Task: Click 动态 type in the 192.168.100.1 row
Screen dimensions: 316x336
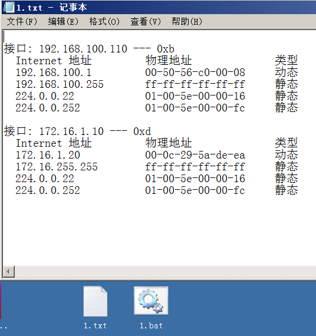Action: coord(287,73)
